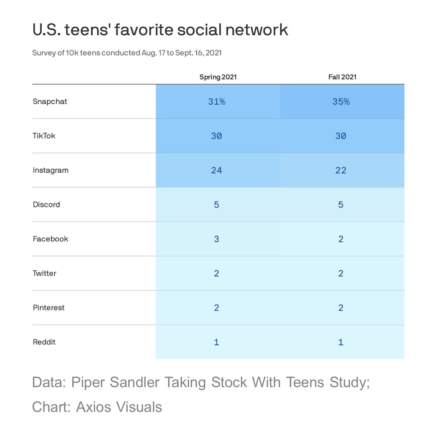
Task: Click the Piper Sandler data source line
Action: (x=201, y=383)
